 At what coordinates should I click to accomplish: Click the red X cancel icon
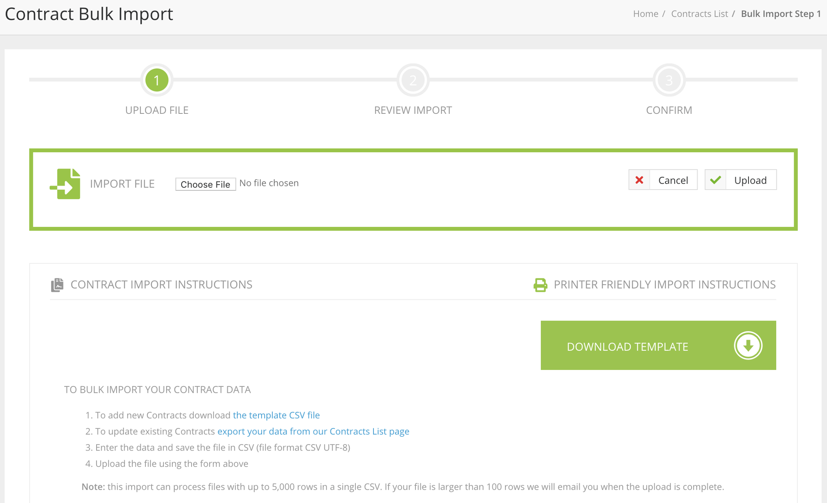point(640,180)
